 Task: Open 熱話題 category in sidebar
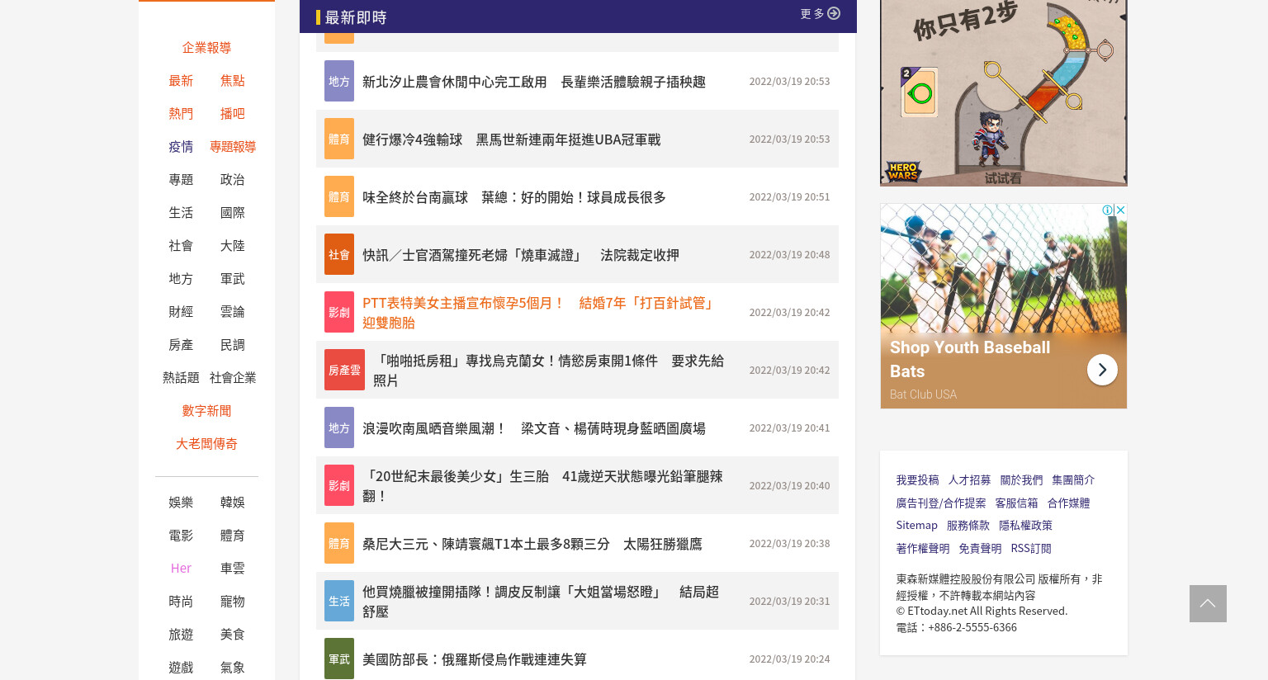(181, 378)
